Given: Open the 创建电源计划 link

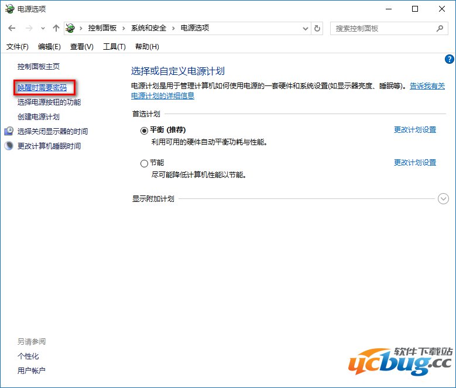Looking at the screenshot, I should click(39, 116).
